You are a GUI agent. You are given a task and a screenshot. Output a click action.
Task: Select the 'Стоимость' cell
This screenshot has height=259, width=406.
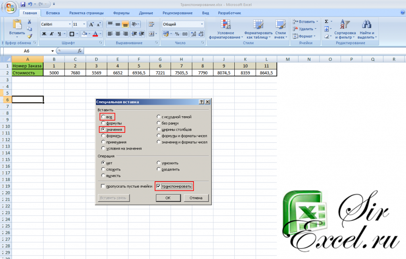click(x=27, y=73)
